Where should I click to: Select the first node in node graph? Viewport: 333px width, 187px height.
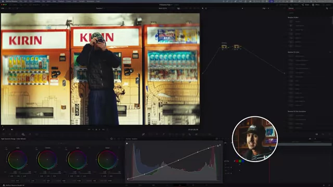[x=224, y=47]
